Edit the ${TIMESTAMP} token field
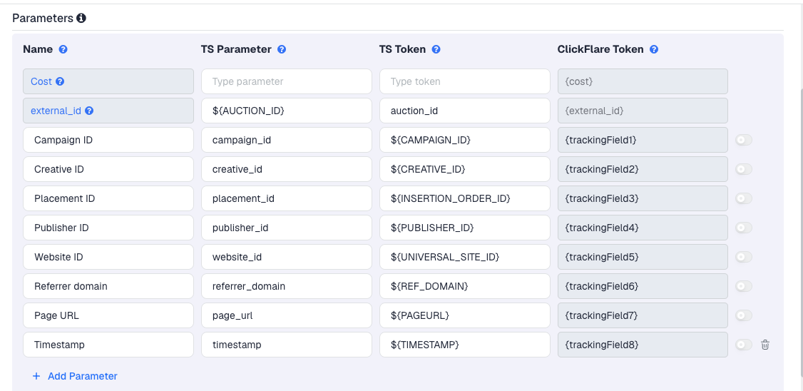 coord(464,345)
